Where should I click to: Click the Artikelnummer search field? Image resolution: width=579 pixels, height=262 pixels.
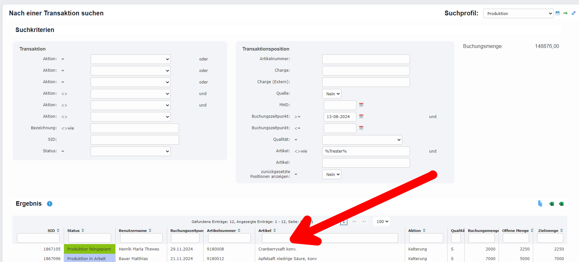point(366,59)
